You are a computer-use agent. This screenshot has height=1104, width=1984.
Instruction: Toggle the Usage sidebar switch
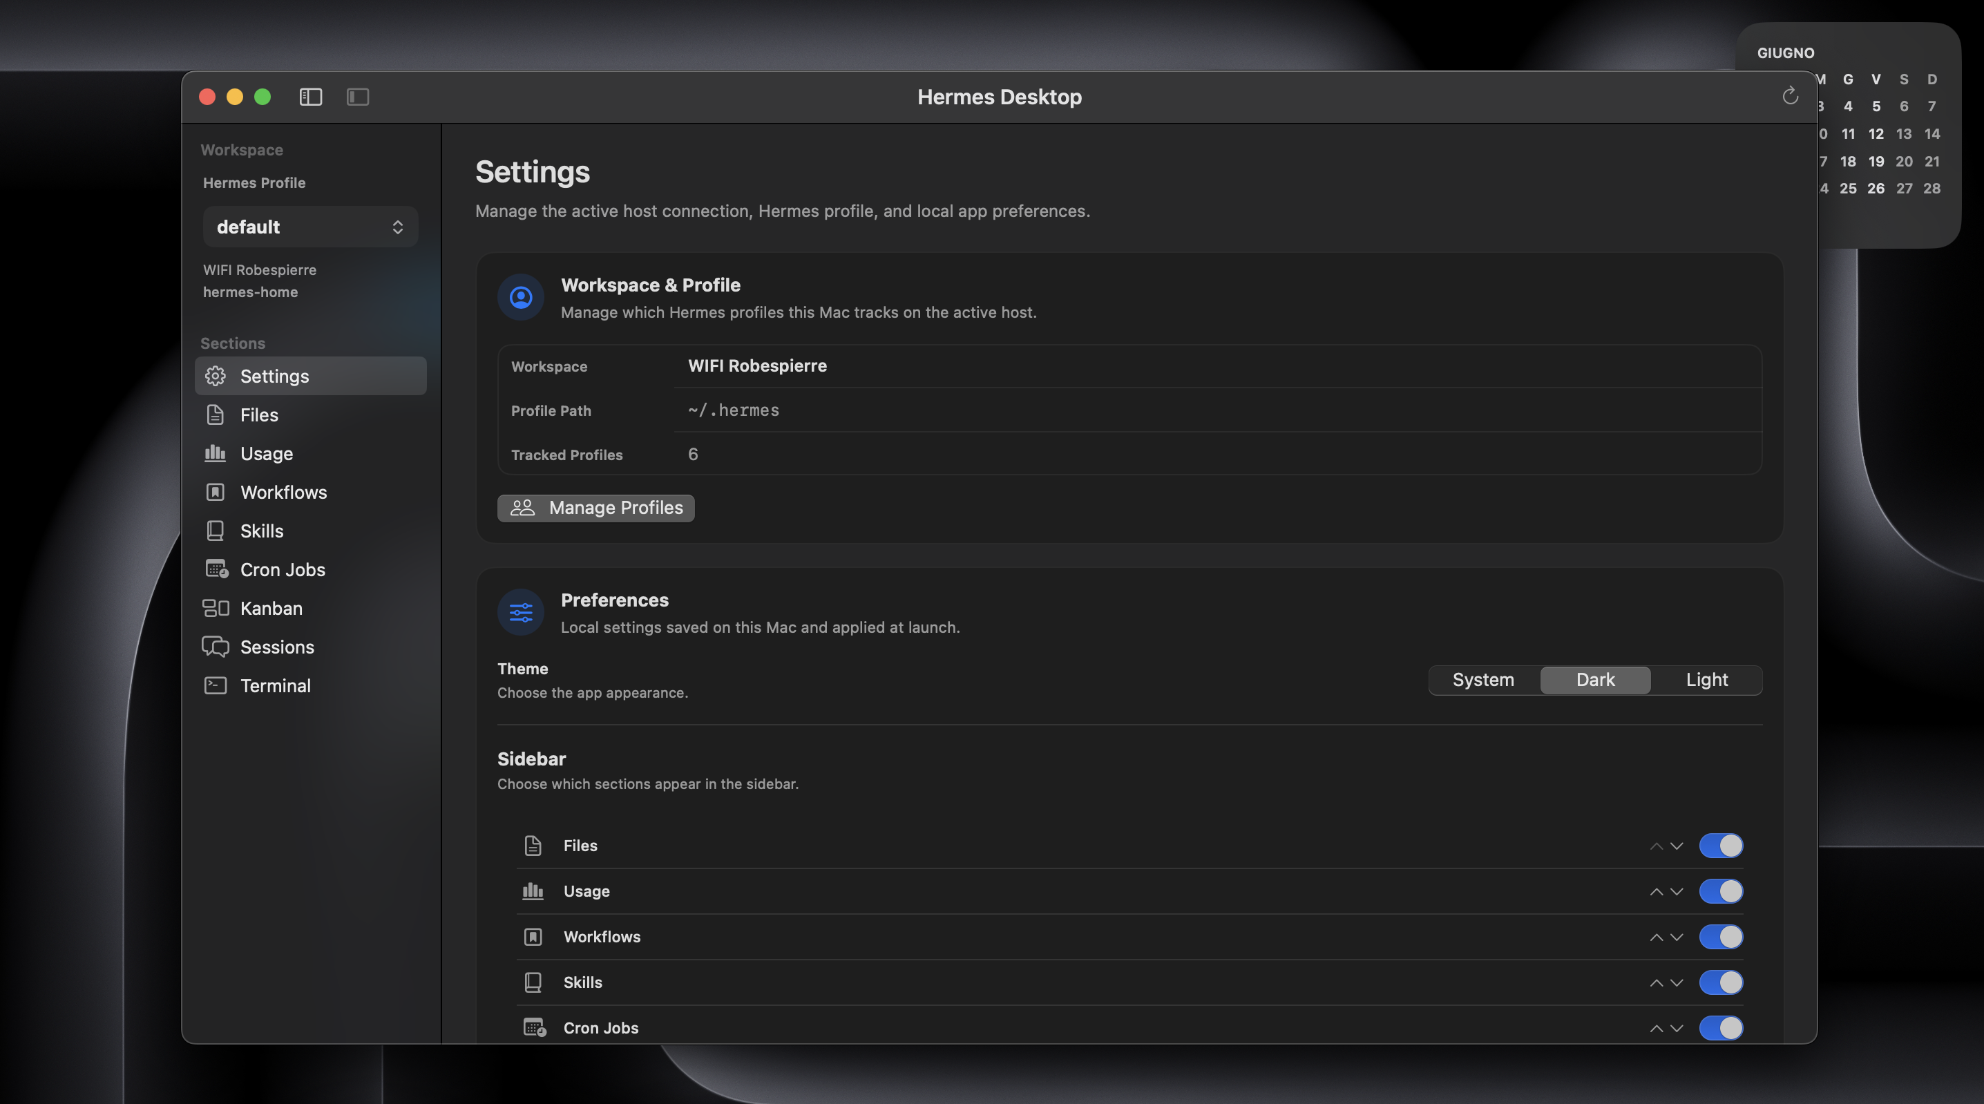(x=1721, y=891)
